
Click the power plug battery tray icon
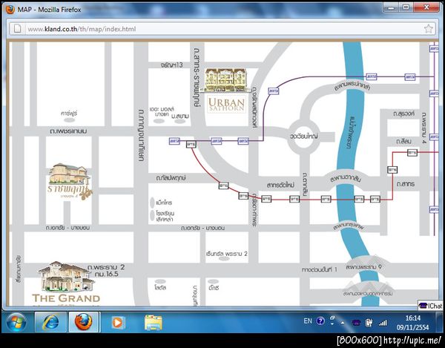tap(369, 323)
